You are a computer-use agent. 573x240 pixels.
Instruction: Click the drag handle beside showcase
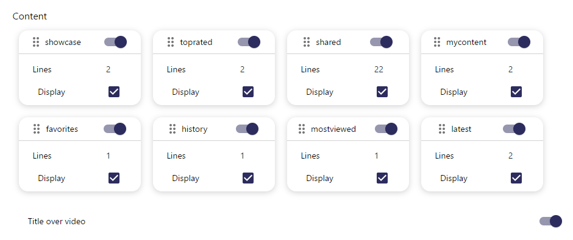pos(36,43)
